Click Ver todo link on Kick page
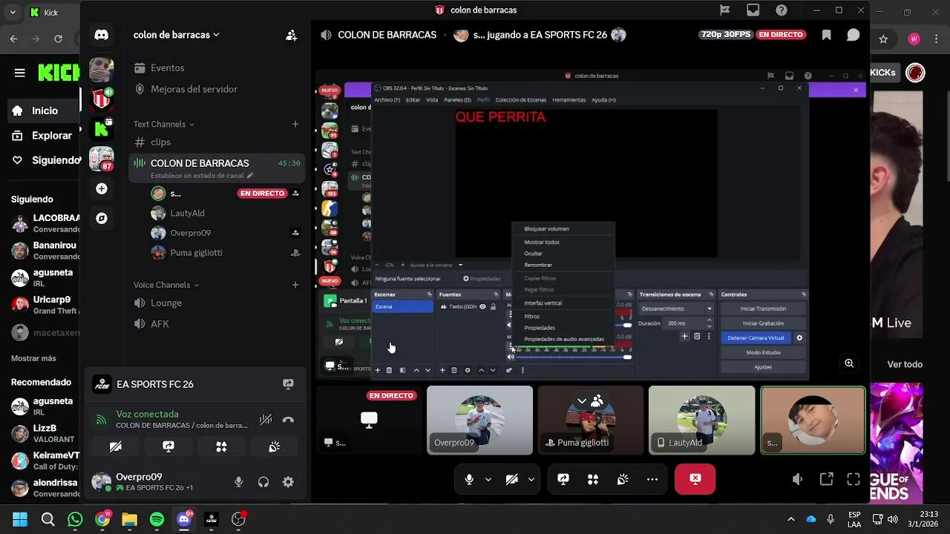 905,364
